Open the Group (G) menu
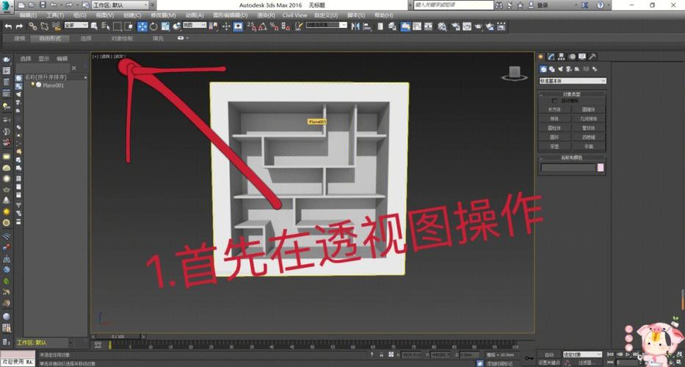 click(x=79, y=15)
